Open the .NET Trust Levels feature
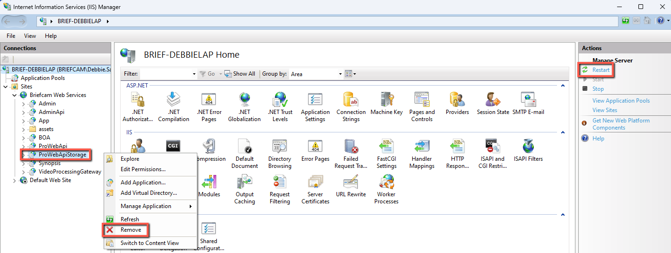Screen dimensions: 671x253 coord(280,107)
